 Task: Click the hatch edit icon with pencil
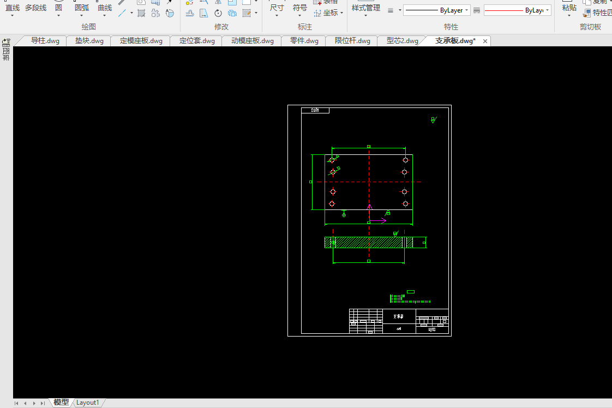pyautogui.click(x=247, y=13)
